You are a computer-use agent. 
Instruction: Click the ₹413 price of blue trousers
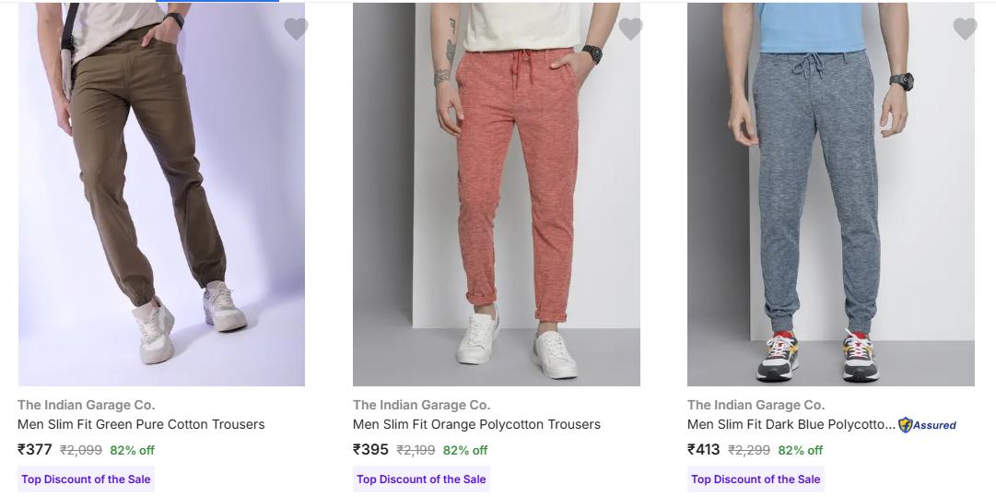[705, 450]
